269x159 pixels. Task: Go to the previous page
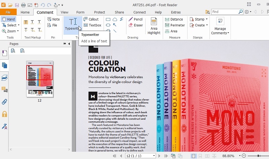pos(121,156)
